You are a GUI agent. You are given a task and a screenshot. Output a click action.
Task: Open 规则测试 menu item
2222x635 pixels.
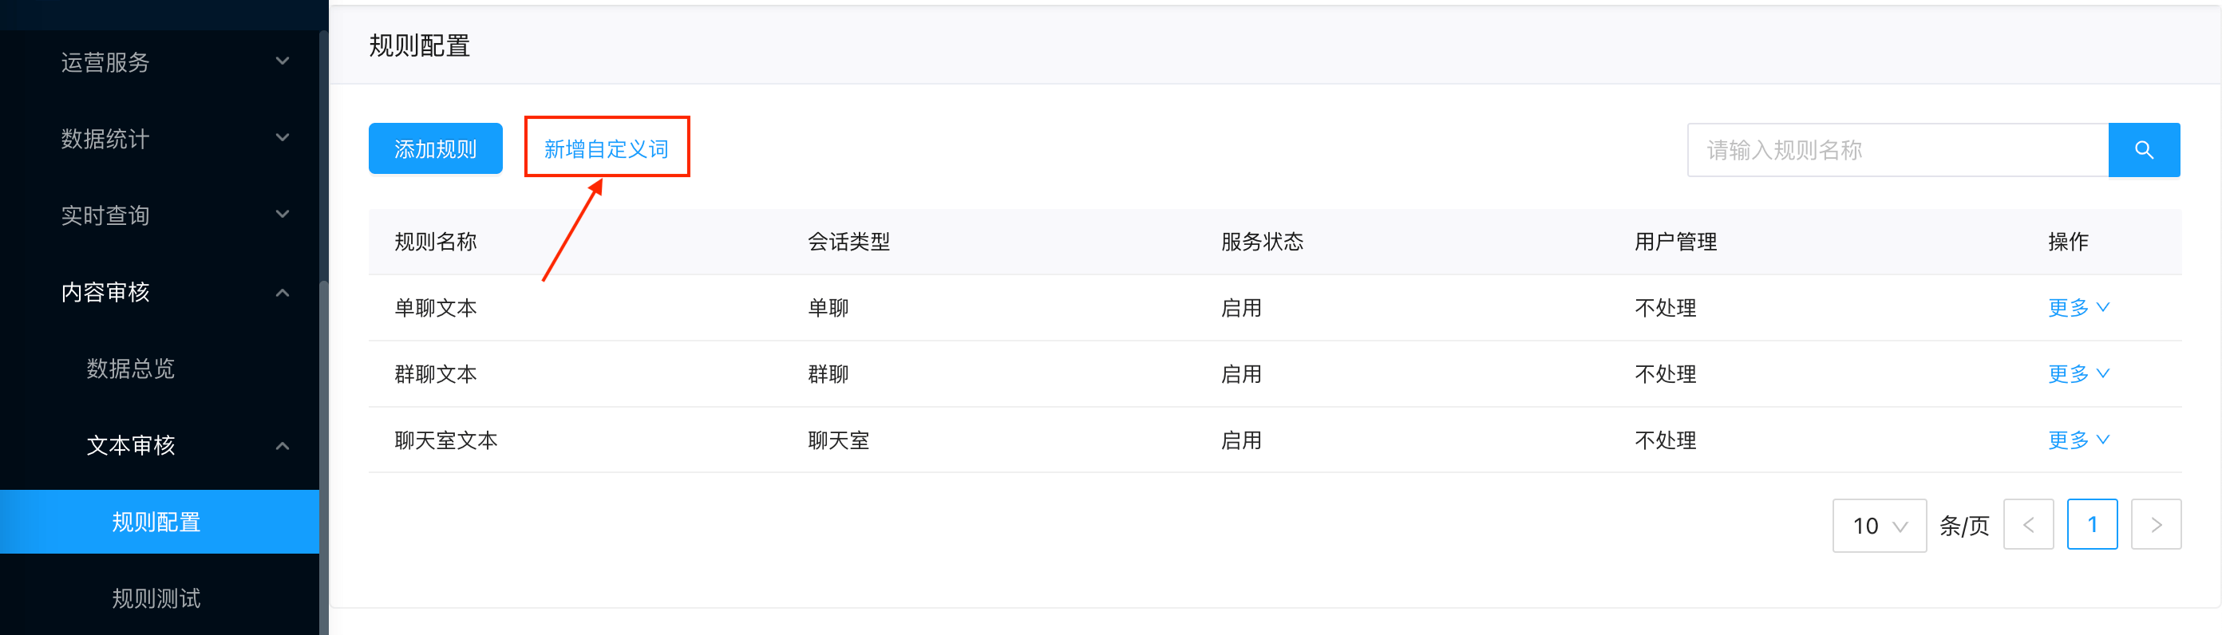160,598
